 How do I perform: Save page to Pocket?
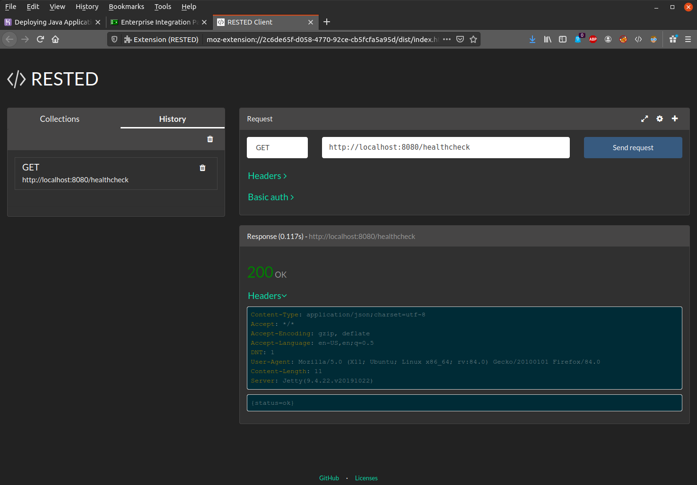[x=460, y=39]
